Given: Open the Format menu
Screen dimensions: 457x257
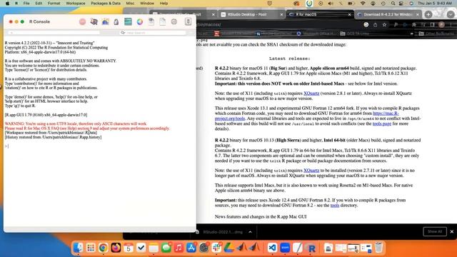Looking at the screenshot, I should click(54, 3).
